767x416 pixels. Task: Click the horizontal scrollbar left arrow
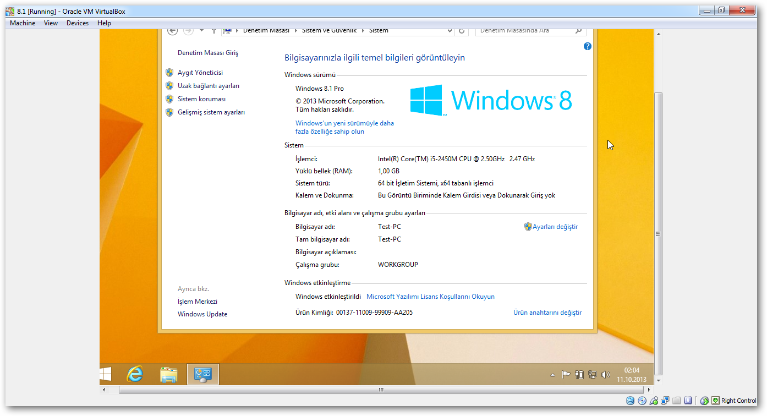(104, 390)
